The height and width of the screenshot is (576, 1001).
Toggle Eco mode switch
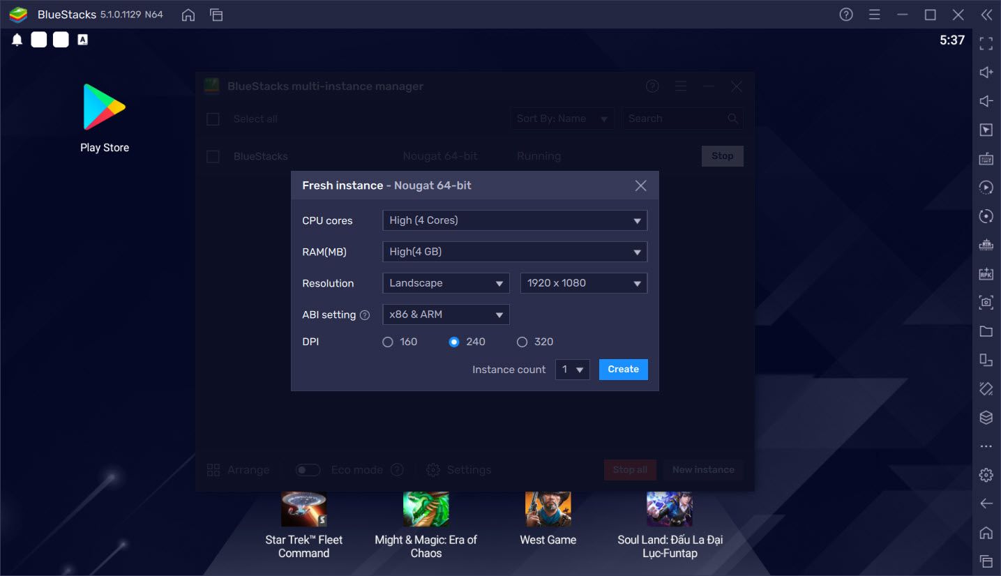308,470
